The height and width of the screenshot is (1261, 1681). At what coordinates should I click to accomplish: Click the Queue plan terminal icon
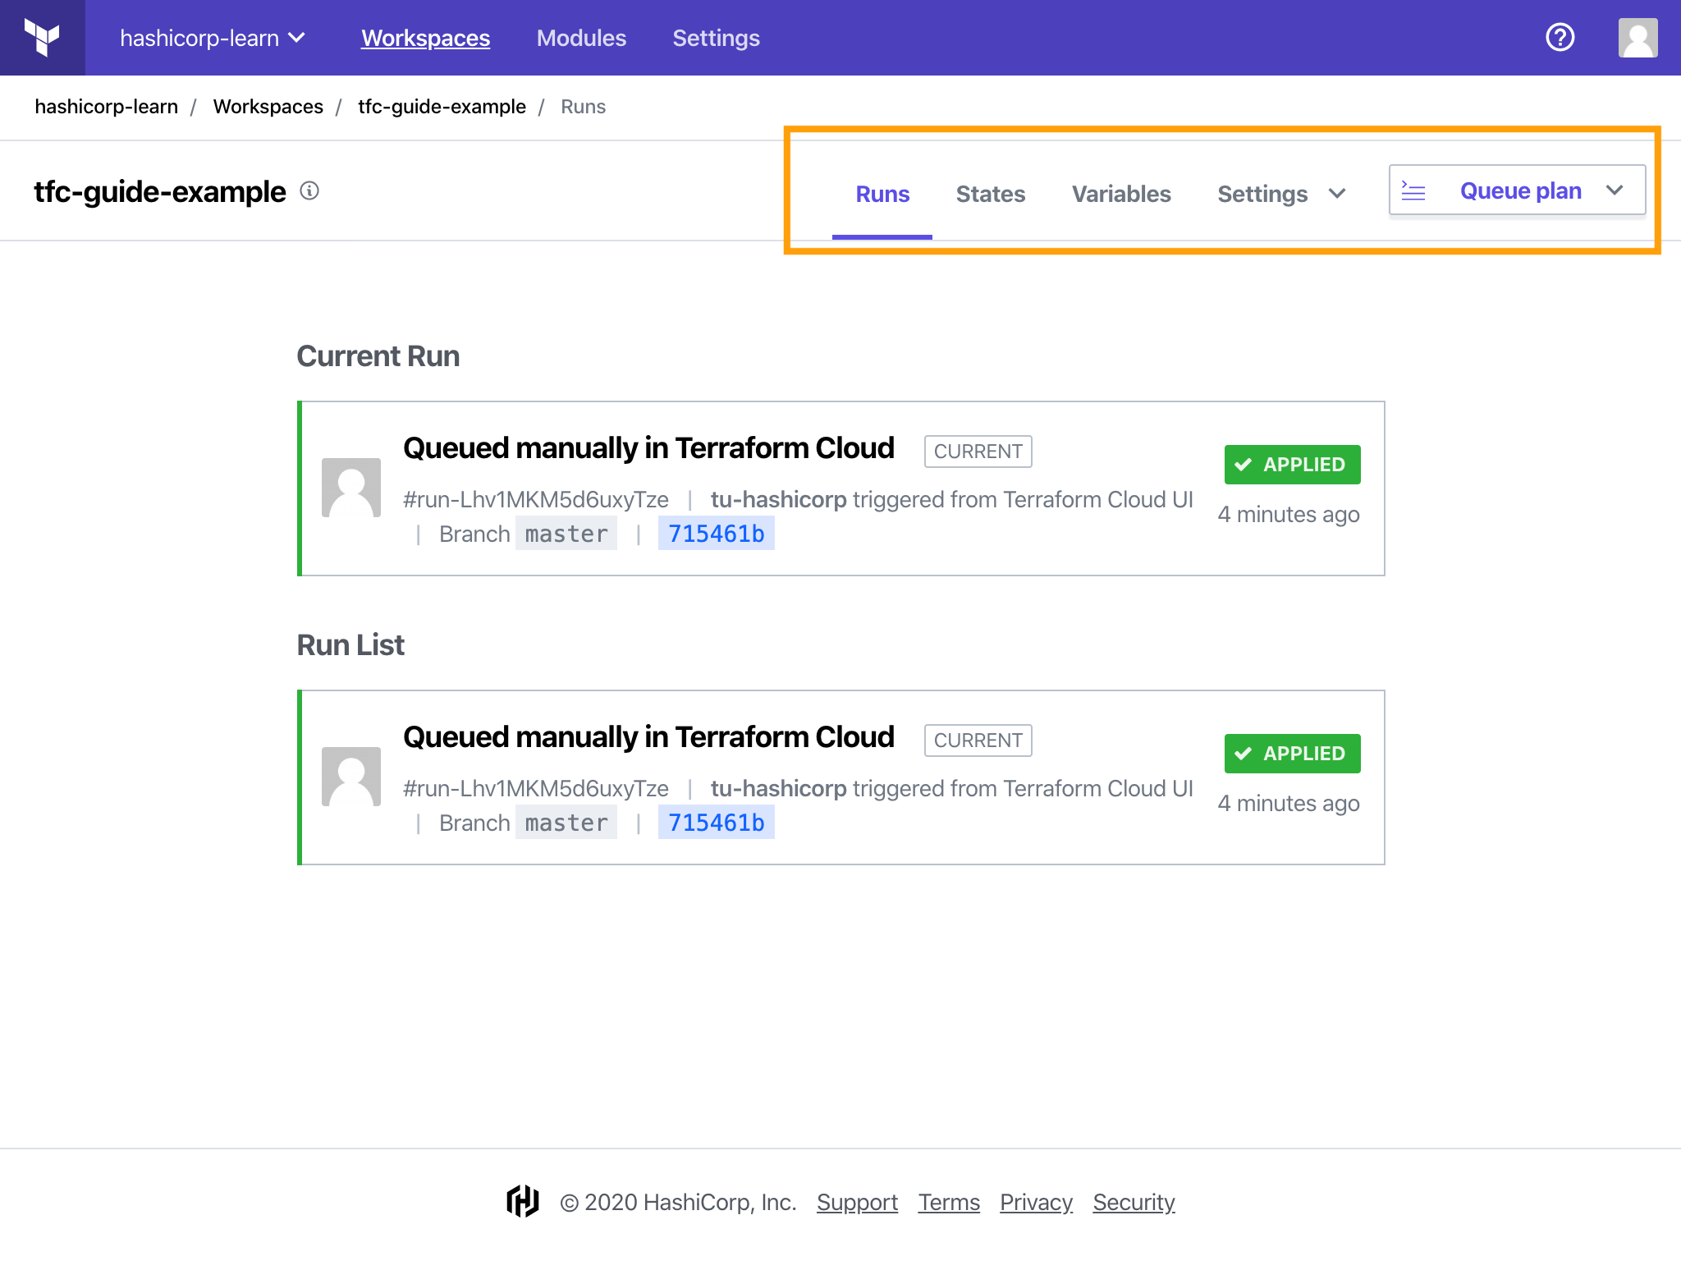tap(1413, 191)
